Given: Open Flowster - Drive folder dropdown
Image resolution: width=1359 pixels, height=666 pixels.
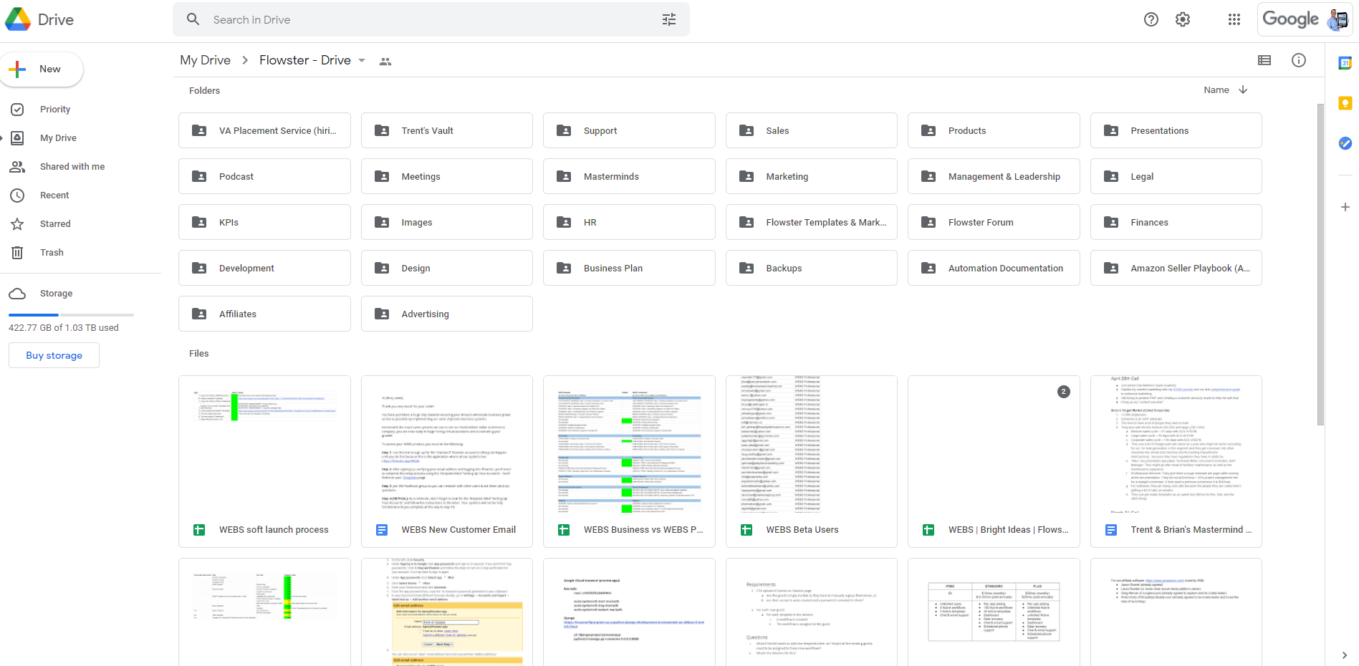Looking at the screenshot, I should coord(362,60).
